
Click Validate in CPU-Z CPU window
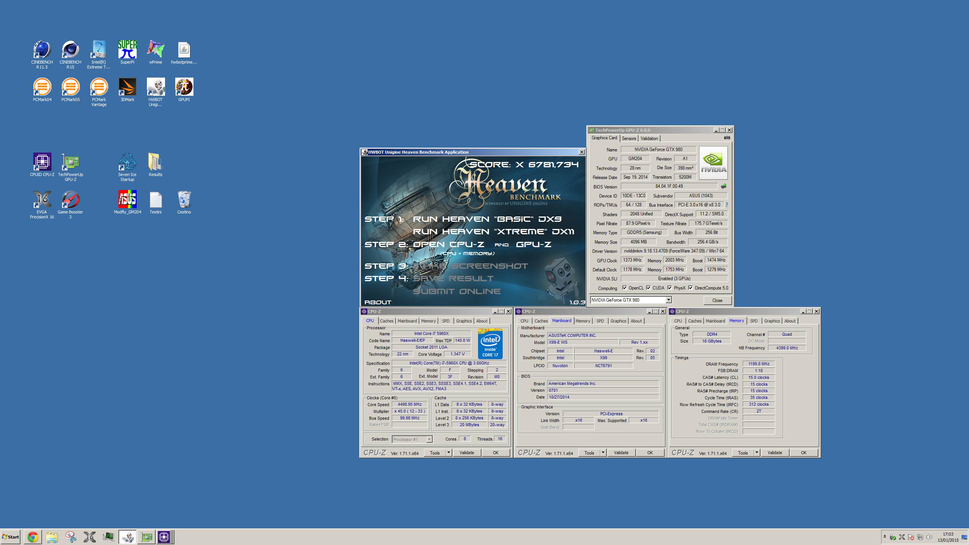tap(467, 453)
